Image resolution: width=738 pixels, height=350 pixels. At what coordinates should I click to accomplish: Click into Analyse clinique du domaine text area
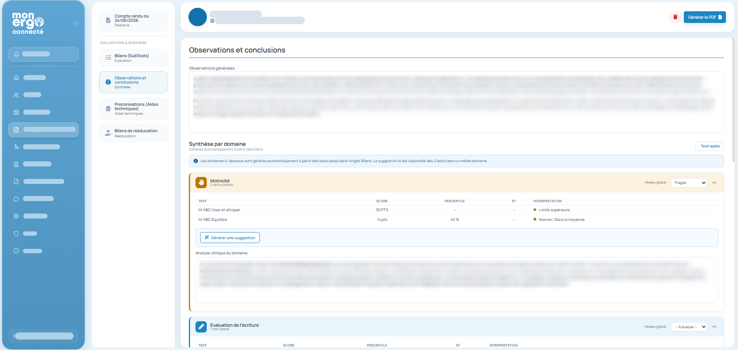click(456, 280)
